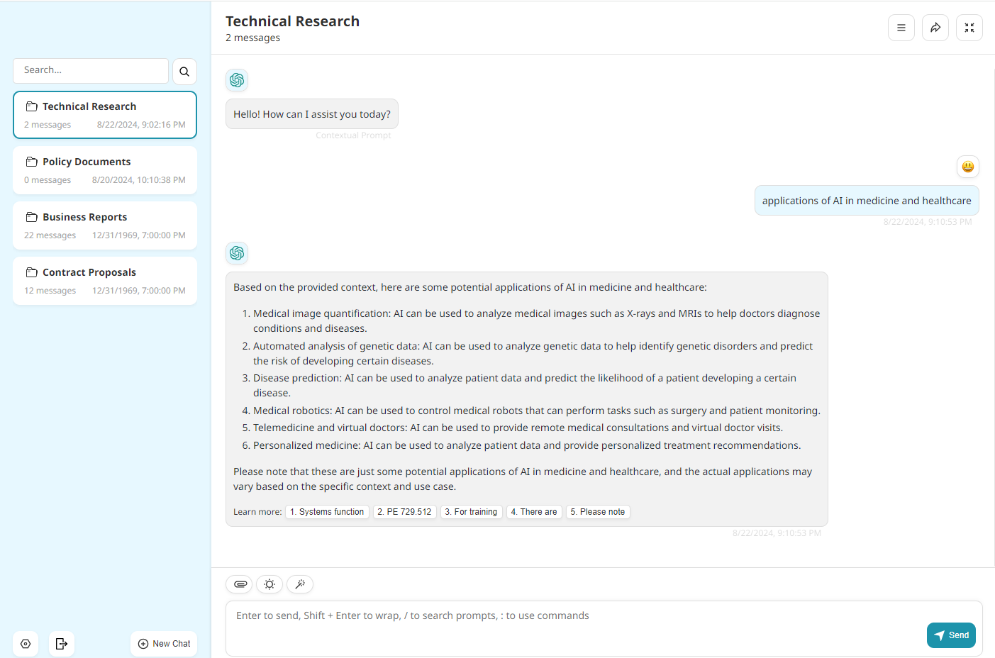Image resolution: width=995 pixels, height=658 pixels.
Task: Open the Contract Proposals conversation
Action: (x=105, y=281)
